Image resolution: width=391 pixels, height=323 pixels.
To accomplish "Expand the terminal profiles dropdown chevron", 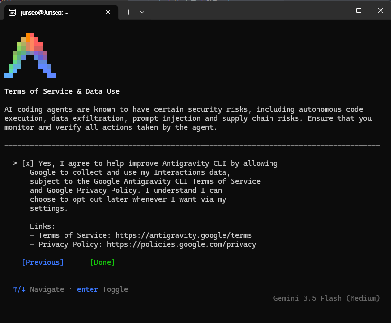I will [142, 12].
